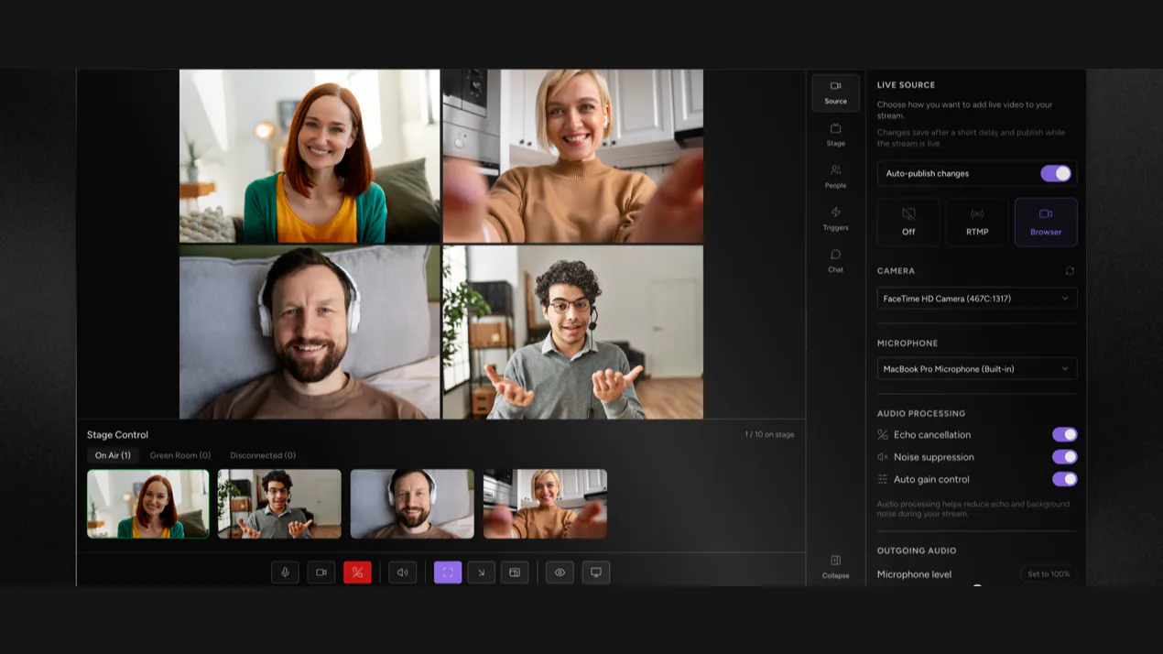Click the red-haired woman's main video tile
This screenshot has width=1163, height=654.
coord(310,157)
